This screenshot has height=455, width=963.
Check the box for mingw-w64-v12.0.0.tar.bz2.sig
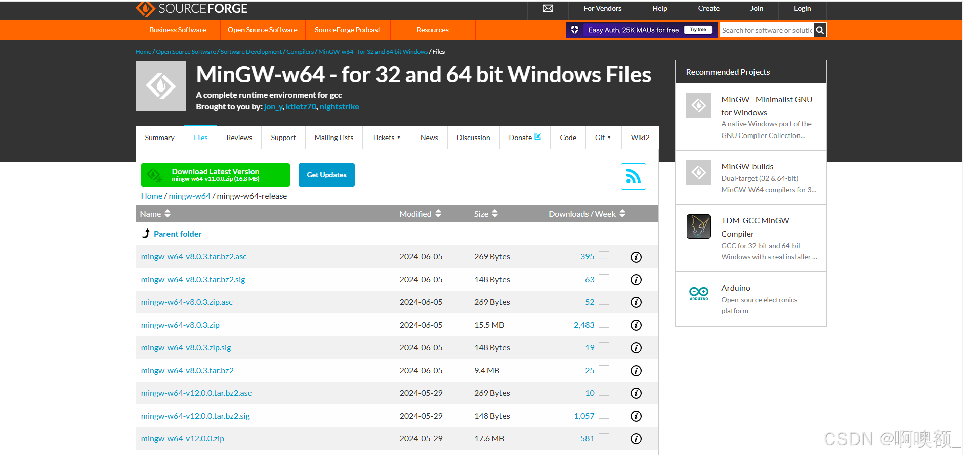pos(604,414)
